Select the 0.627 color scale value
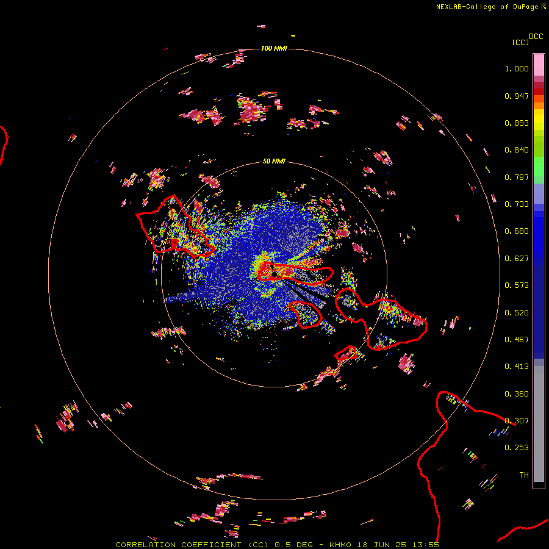This screenshot has width=549, height=549. [x=517, y=259]
